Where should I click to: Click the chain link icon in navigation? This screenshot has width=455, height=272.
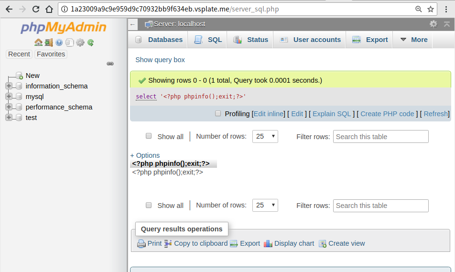pos(110,64)
